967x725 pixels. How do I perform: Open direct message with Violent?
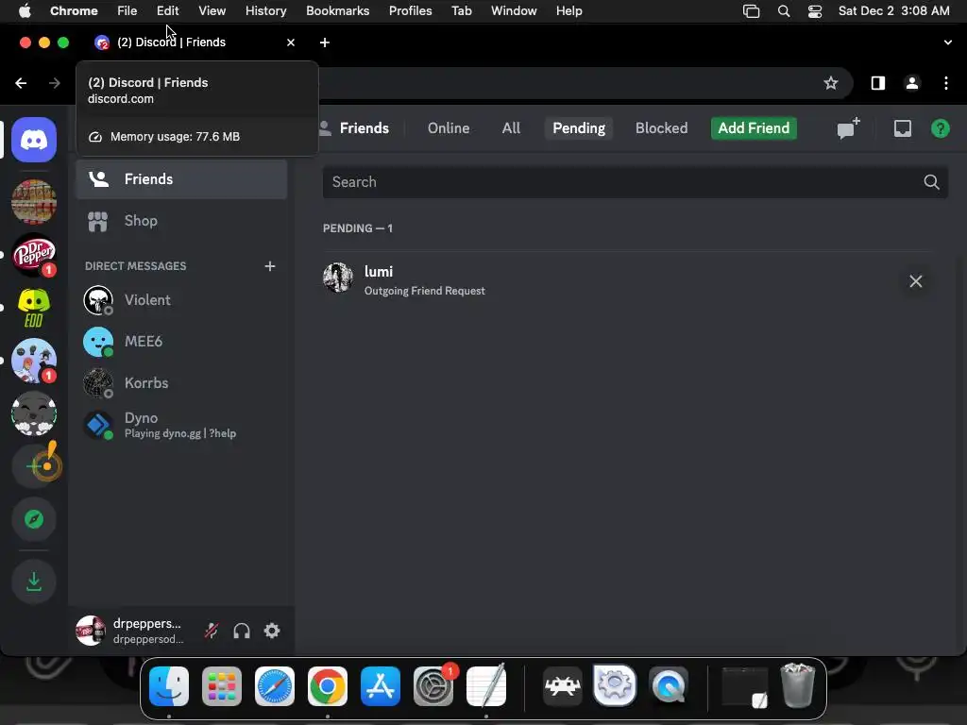click(x=182, y=300)
